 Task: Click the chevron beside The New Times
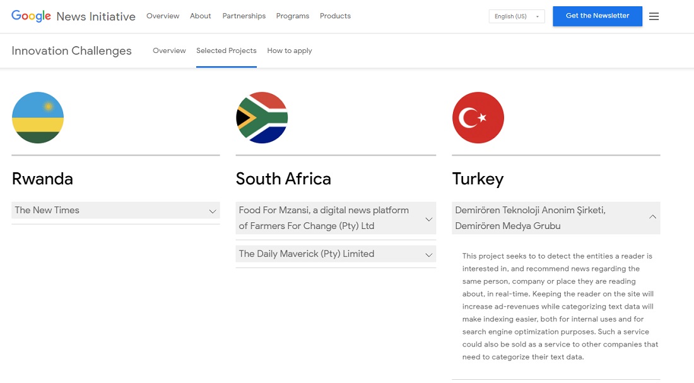pyautogui.click(x=213, y=211)
